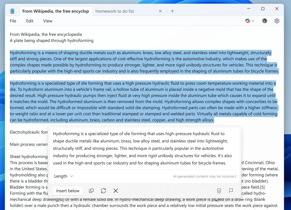291x210 pixels.
Task: Close the Homework to do list tab
Action: coord(160,11)
